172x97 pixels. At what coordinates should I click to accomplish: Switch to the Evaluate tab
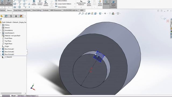pyautogui.click(x=46, y=10)
